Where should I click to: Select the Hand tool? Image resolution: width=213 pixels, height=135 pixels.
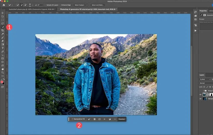[x=3, y=69]
